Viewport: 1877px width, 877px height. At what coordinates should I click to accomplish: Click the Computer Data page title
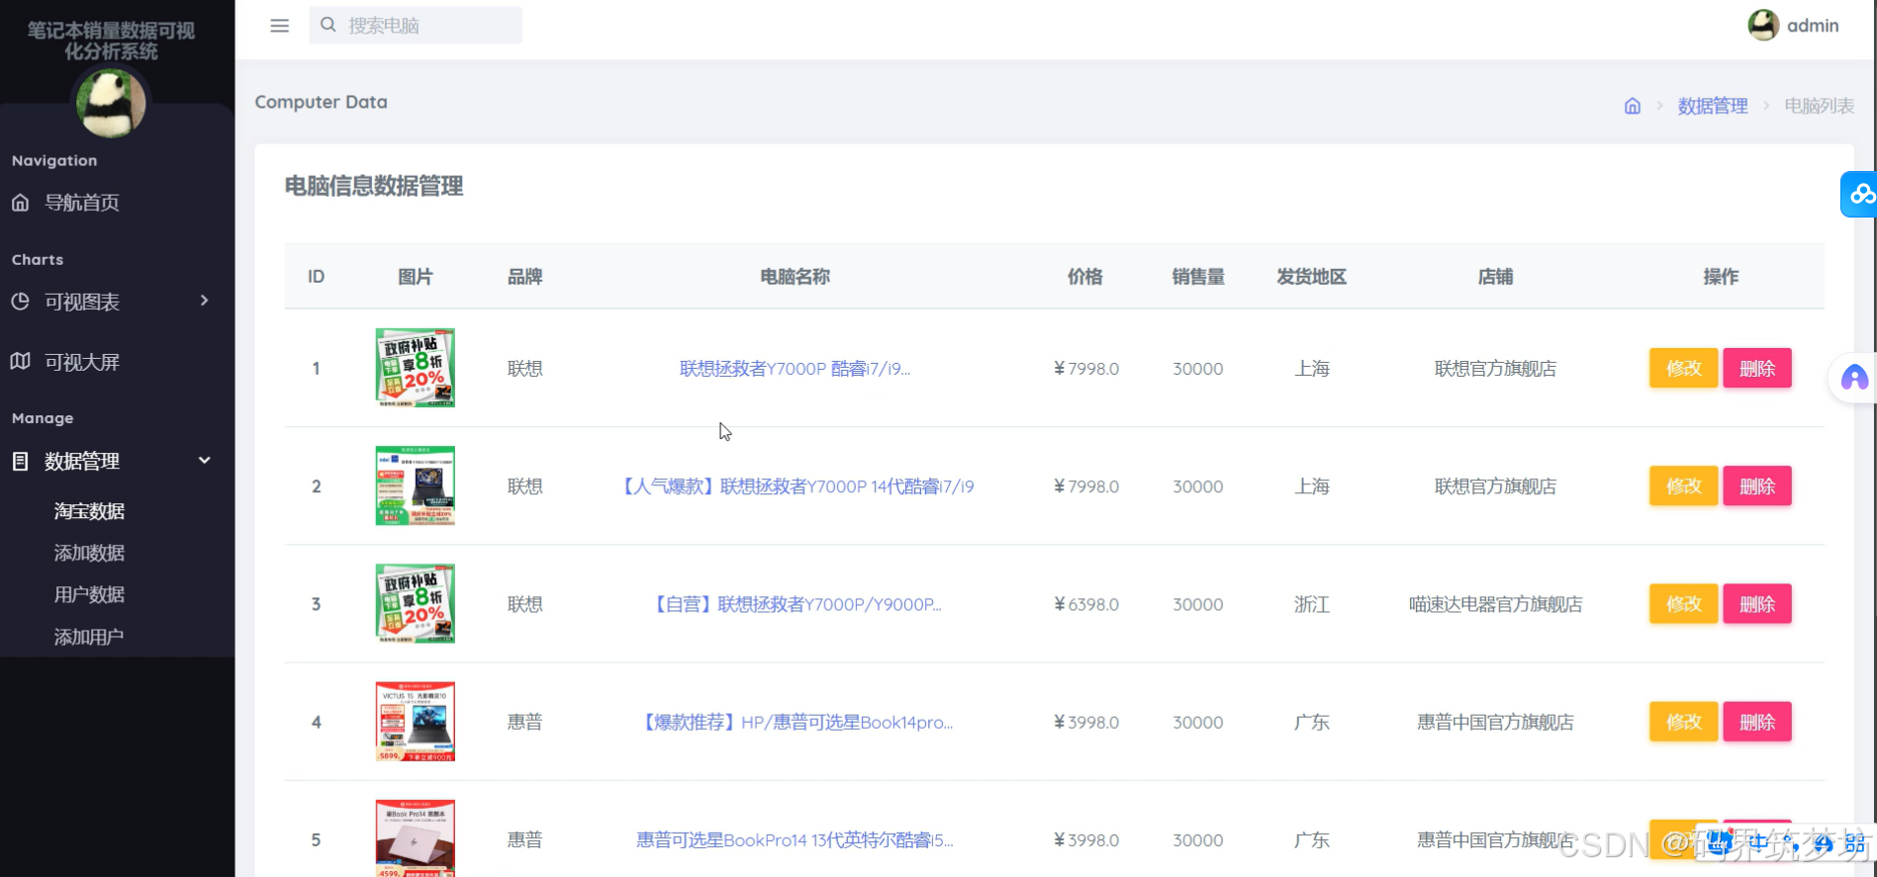point(321,102)
